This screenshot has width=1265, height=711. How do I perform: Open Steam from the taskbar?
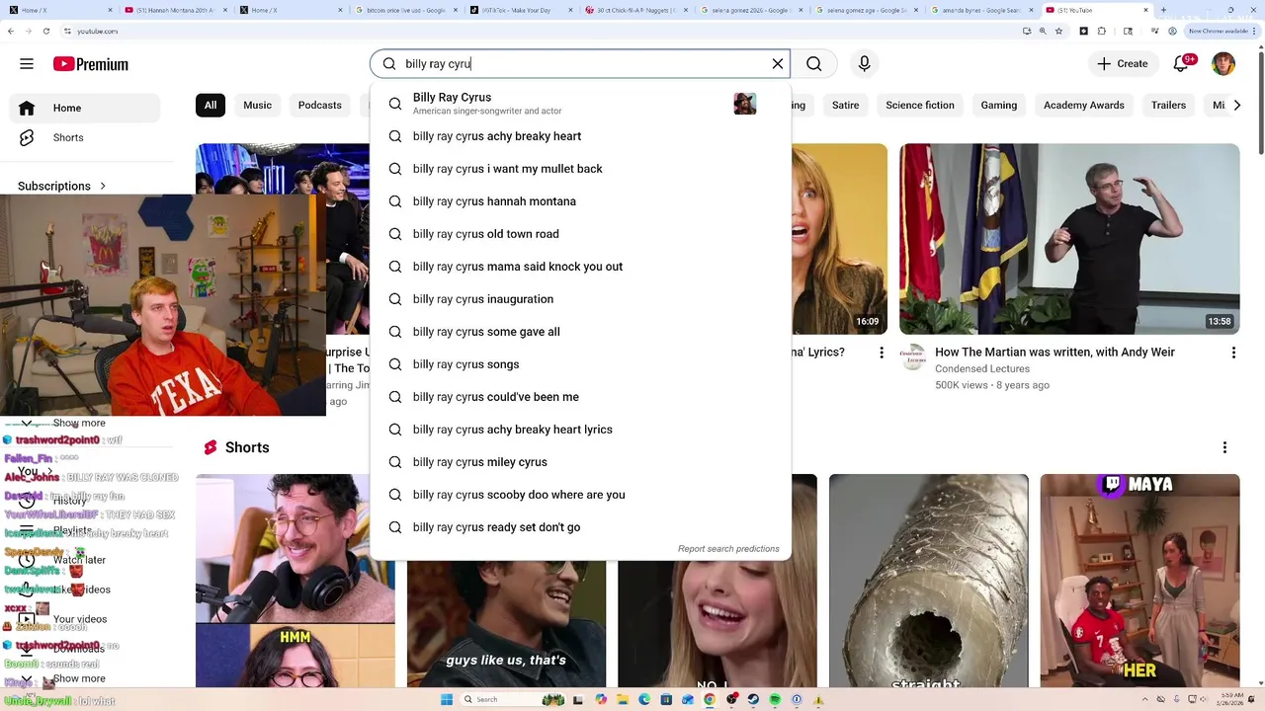point(753,699)
